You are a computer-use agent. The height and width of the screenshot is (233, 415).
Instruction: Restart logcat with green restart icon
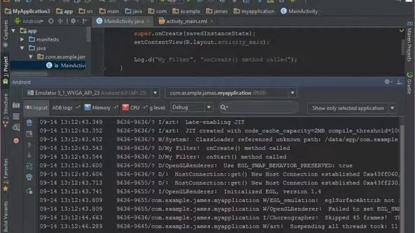pyautogui.click(x=29, y=191)
